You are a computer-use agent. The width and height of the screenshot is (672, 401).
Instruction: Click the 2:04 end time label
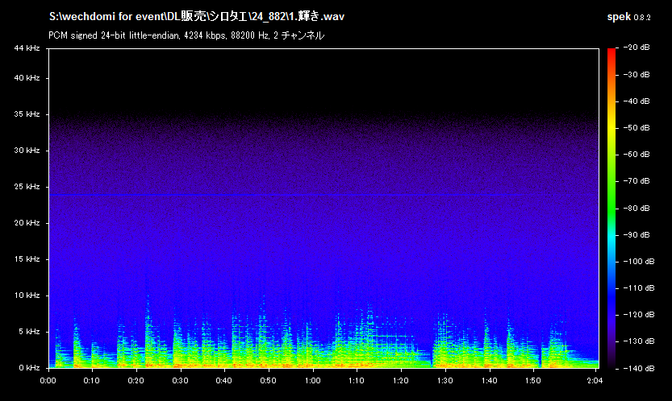(x=595, y=381)
